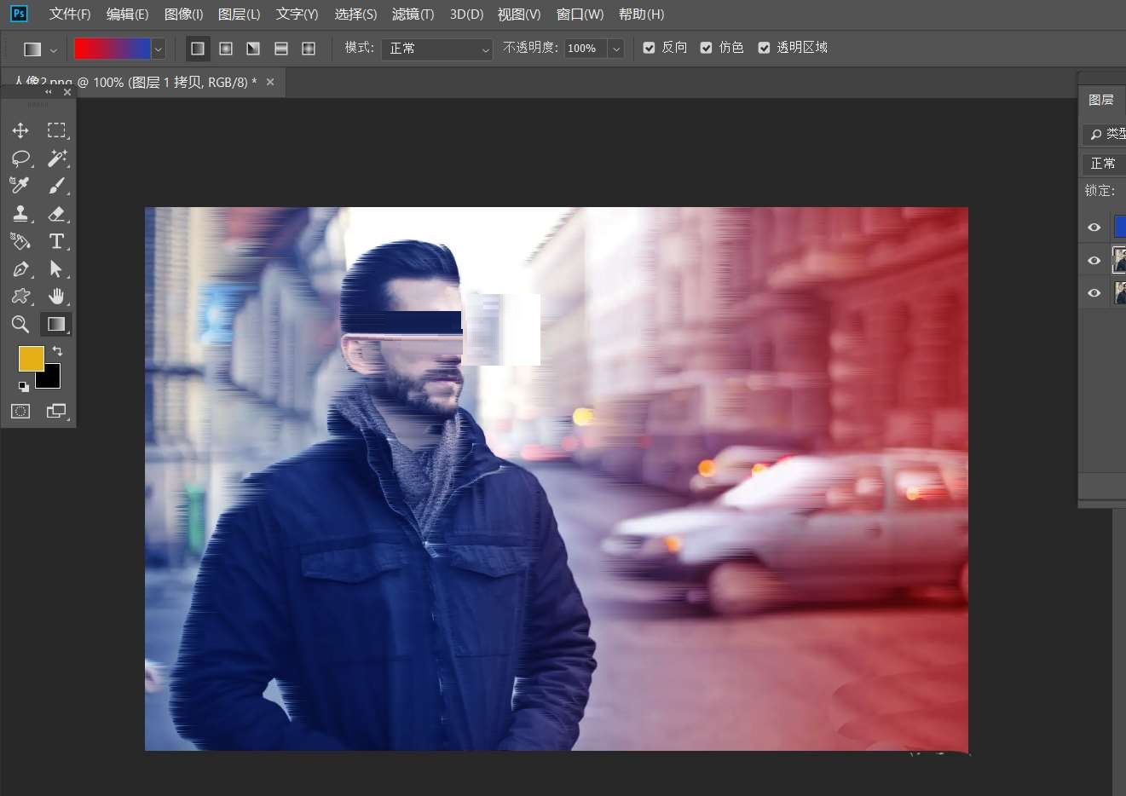This screenshot has height=796, width=1126.
Task: Open the 图层(L) Layer menu
Action: (239, 14)
